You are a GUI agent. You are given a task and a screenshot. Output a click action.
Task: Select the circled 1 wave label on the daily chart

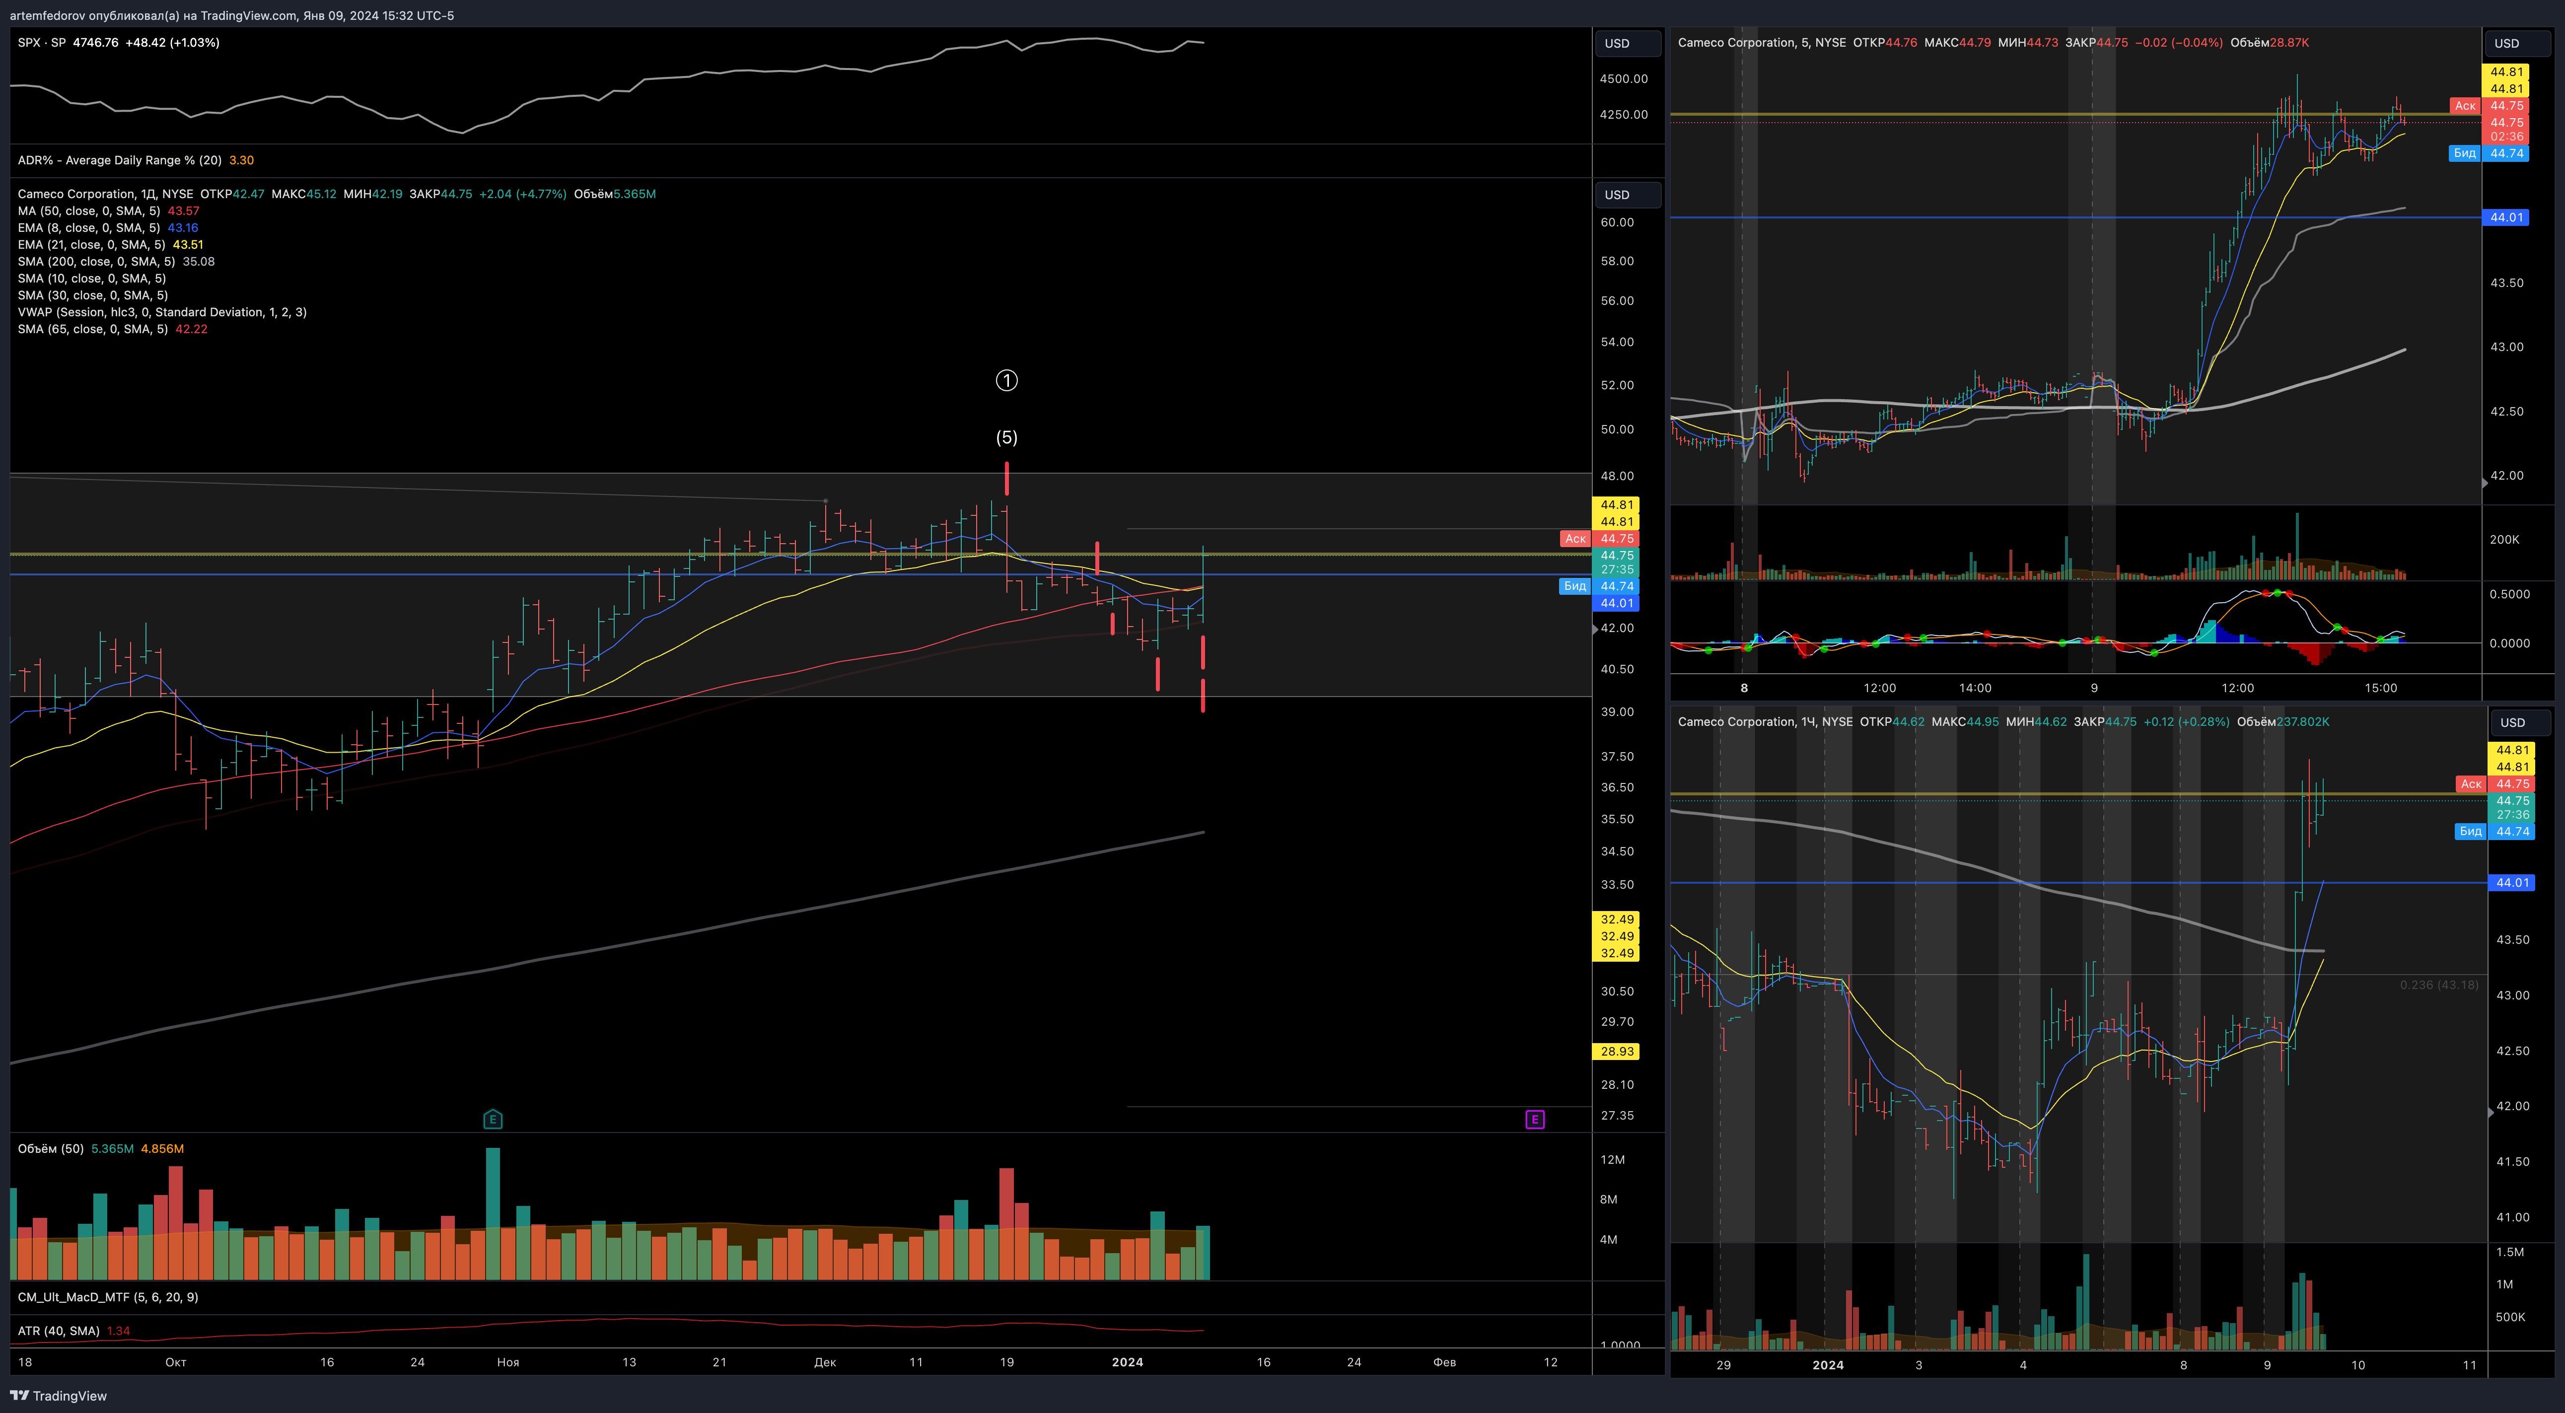pyautogui.click(x=1006, y=380)
